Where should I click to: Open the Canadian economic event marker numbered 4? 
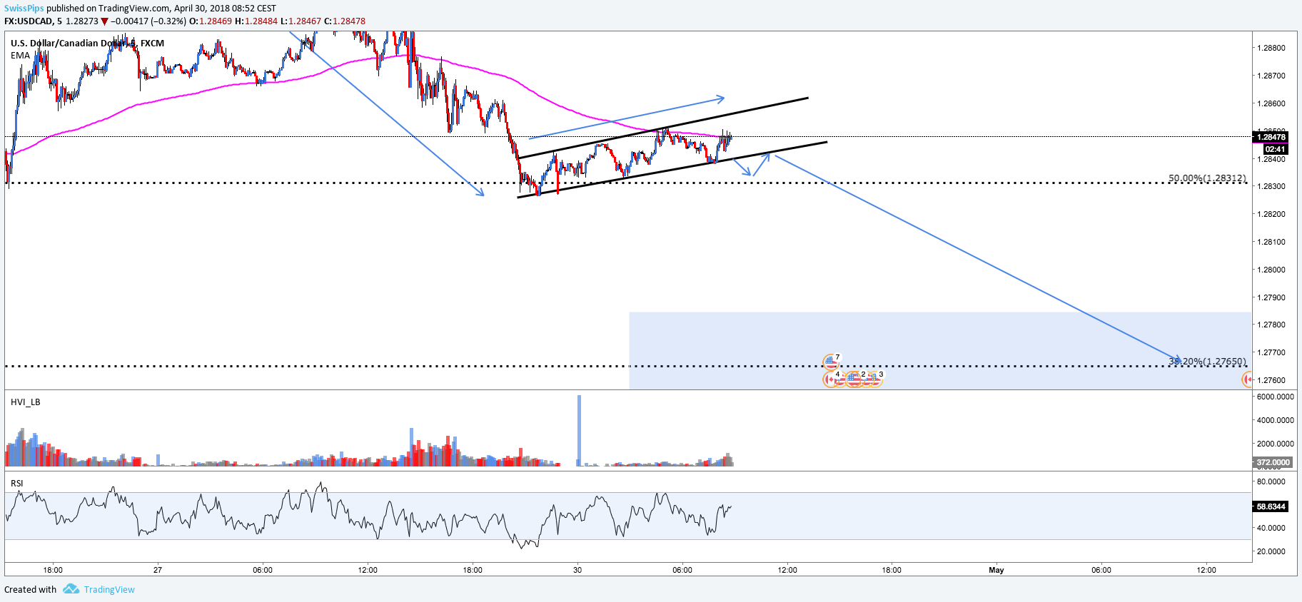[x=831, y=379]
